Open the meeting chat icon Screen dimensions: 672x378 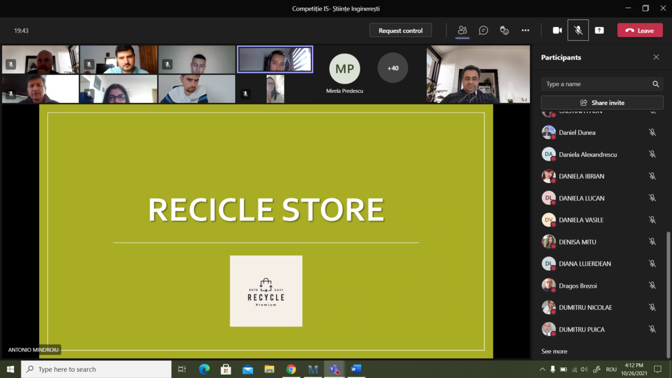pyautogui.click(x=483, y=30)
